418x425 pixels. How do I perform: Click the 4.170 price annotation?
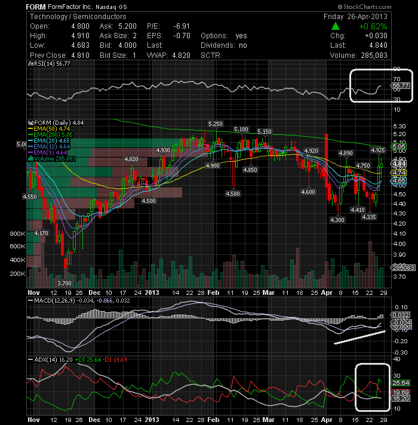click(x=41, y=233)
